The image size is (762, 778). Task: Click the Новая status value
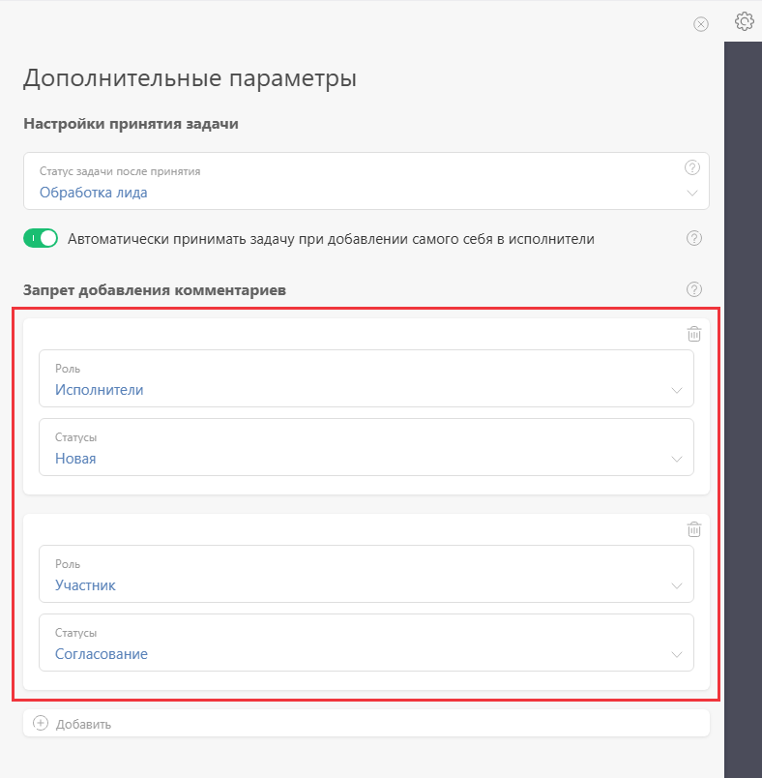pos(75,459)
